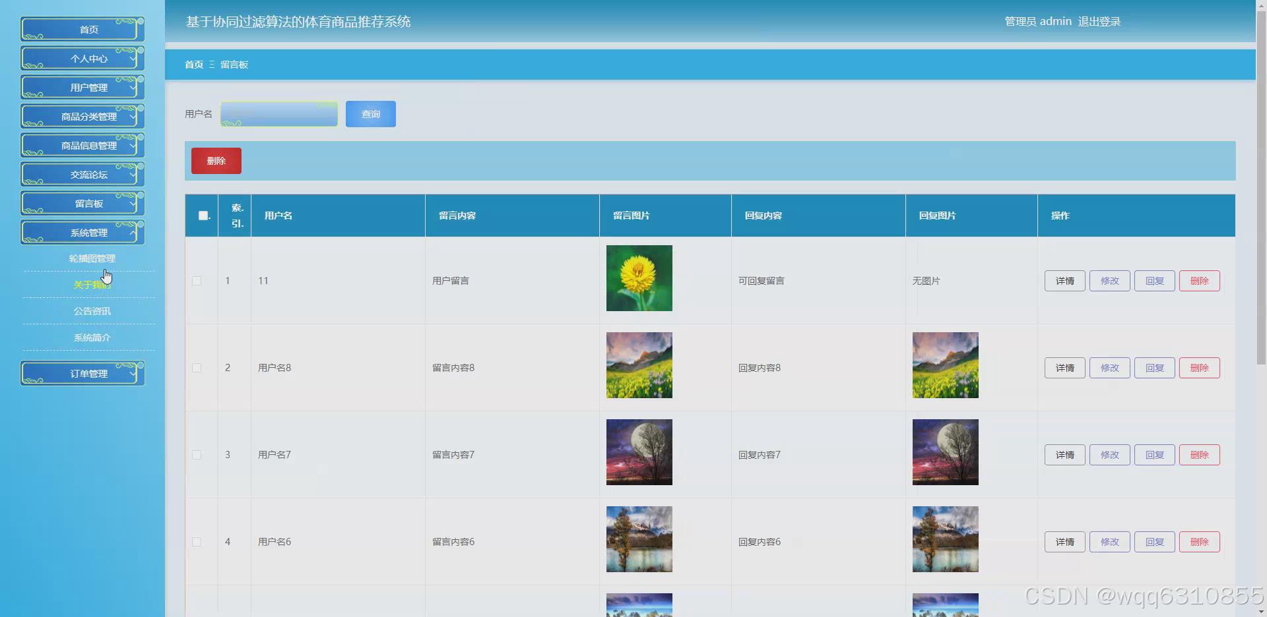Image resolution: width=1267 pixels, height=617 pixels.
Task: Click 回复 for row 用户名7
Action: [x=1155, y=455]
